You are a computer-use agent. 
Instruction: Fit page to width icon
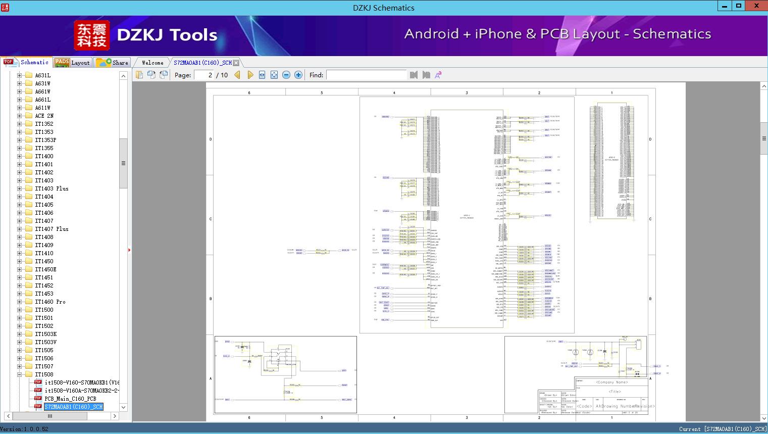pos(262,75)
